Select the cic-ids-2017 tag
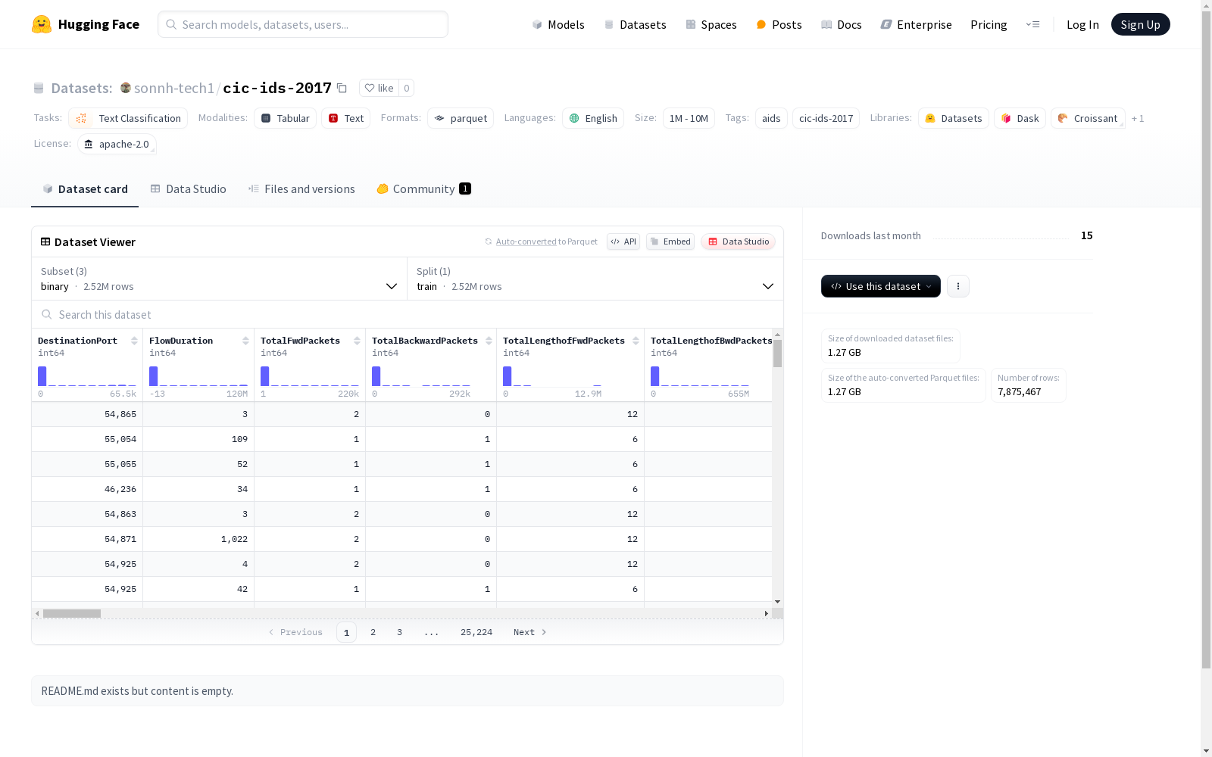This screenshot has width=1212, height=757. click(826, 118)
